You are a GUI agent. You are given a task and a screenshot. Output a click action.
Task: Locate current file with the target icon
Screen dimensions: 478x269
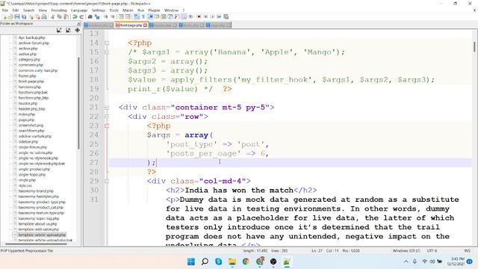[78, 30]
